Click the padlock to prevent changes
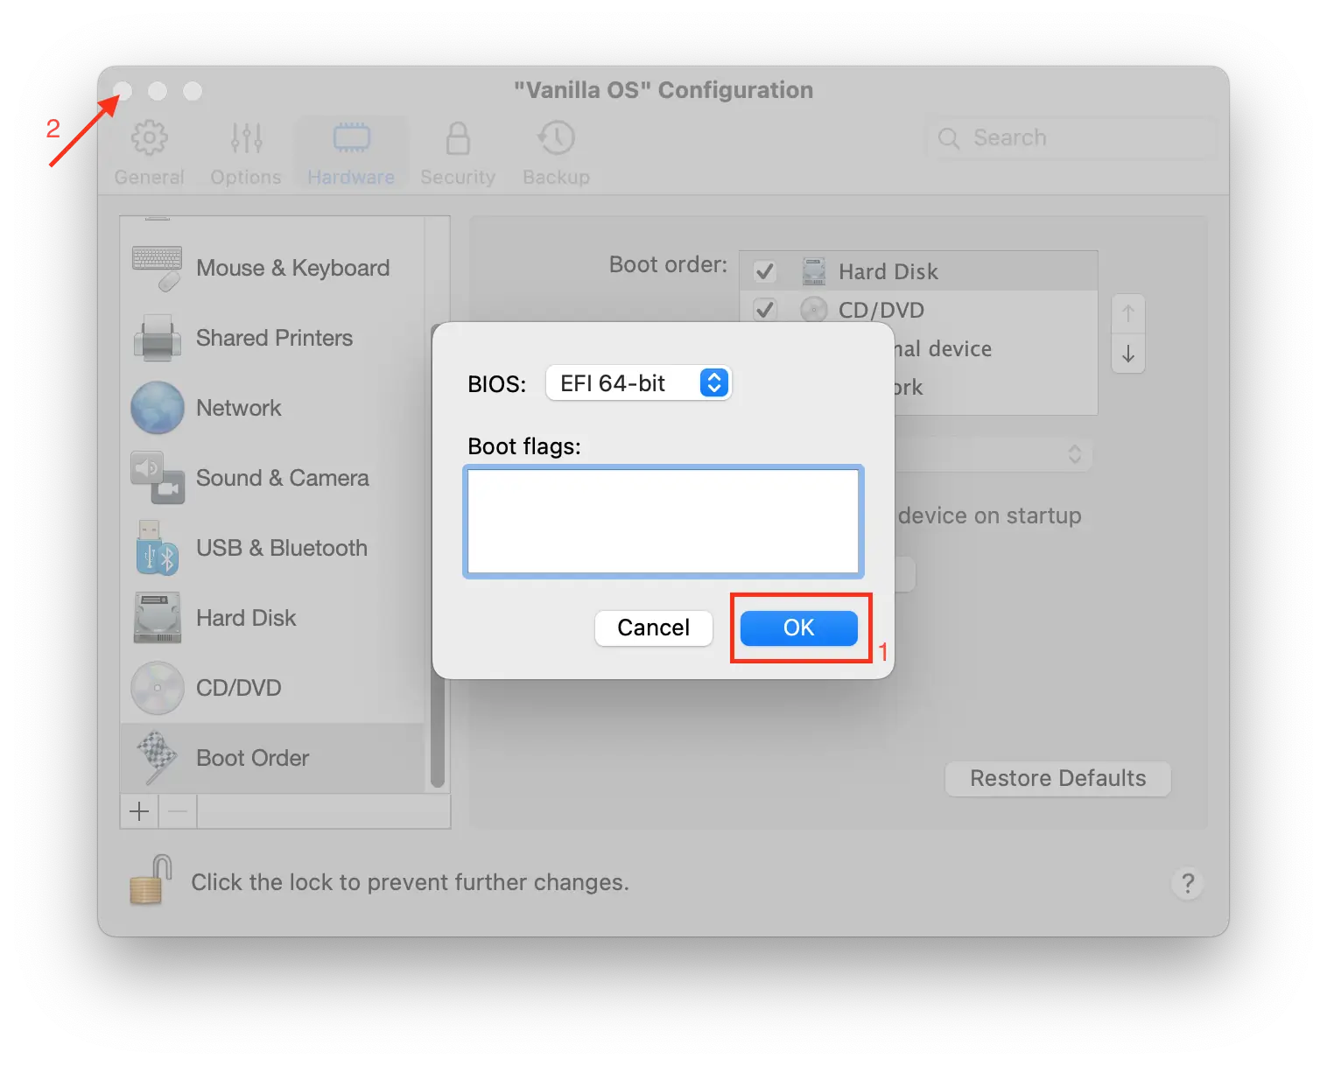The image size is (1327, 1066). tap(151, 880)
